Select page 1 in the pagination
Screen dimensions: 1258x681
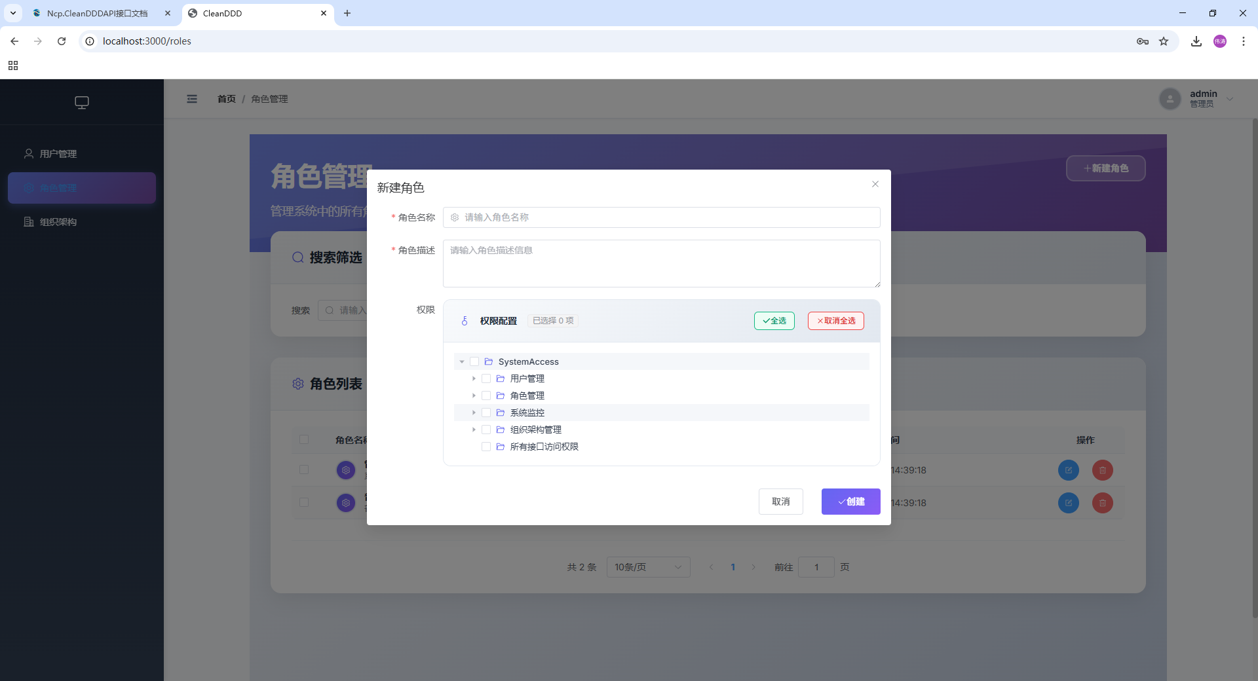point(733,567)
